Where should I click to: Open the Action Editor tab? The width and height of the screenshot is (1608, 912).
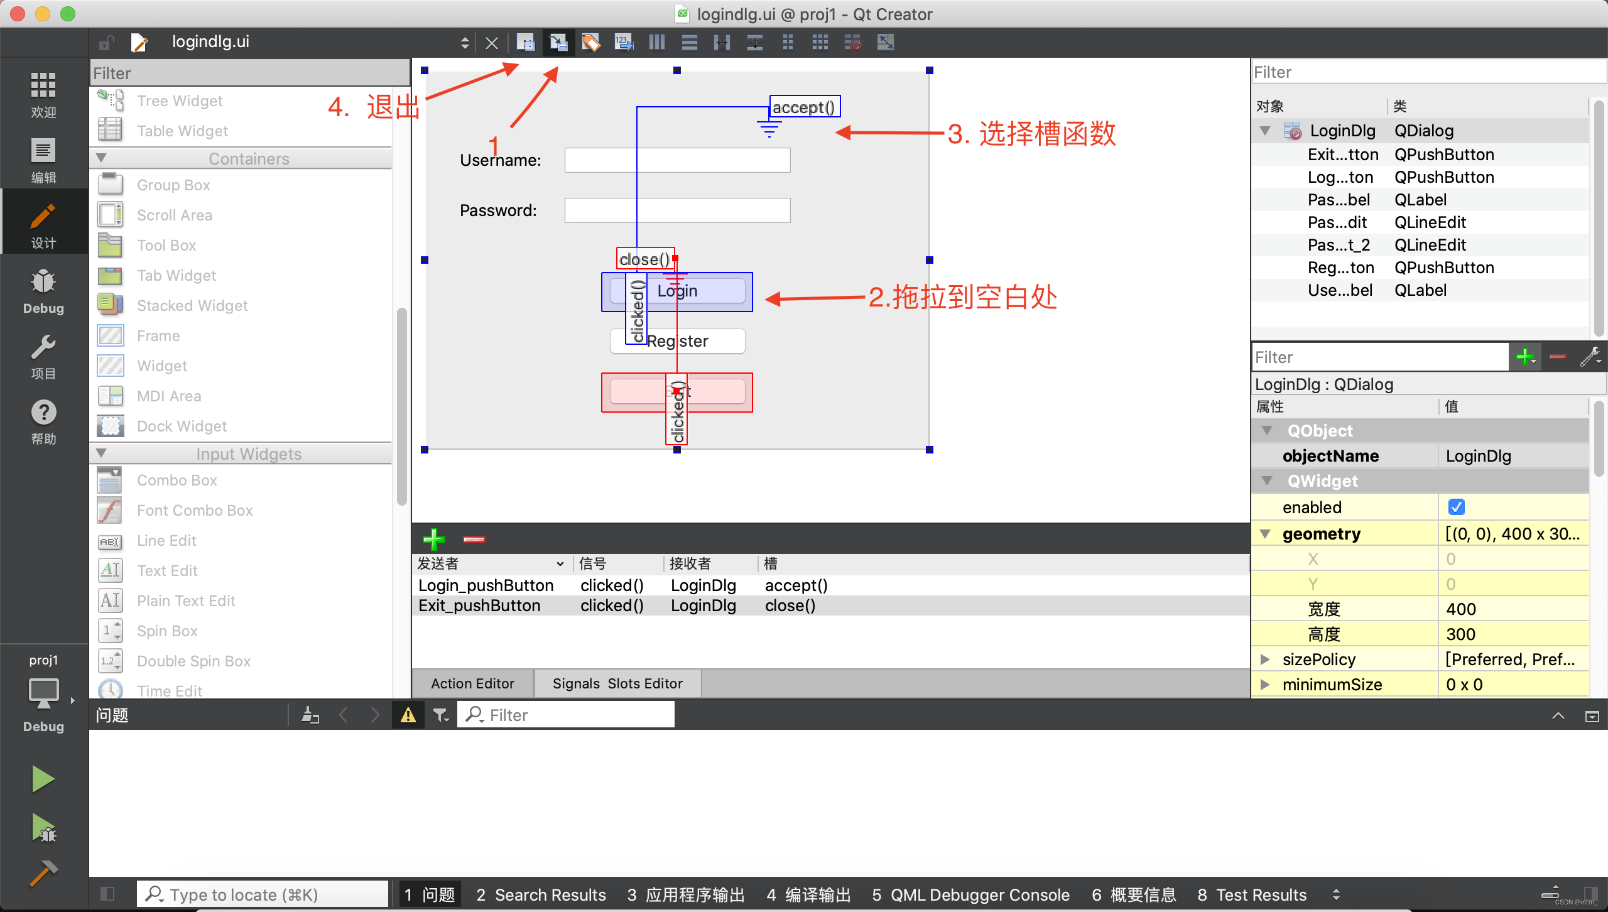coord(472,683)
